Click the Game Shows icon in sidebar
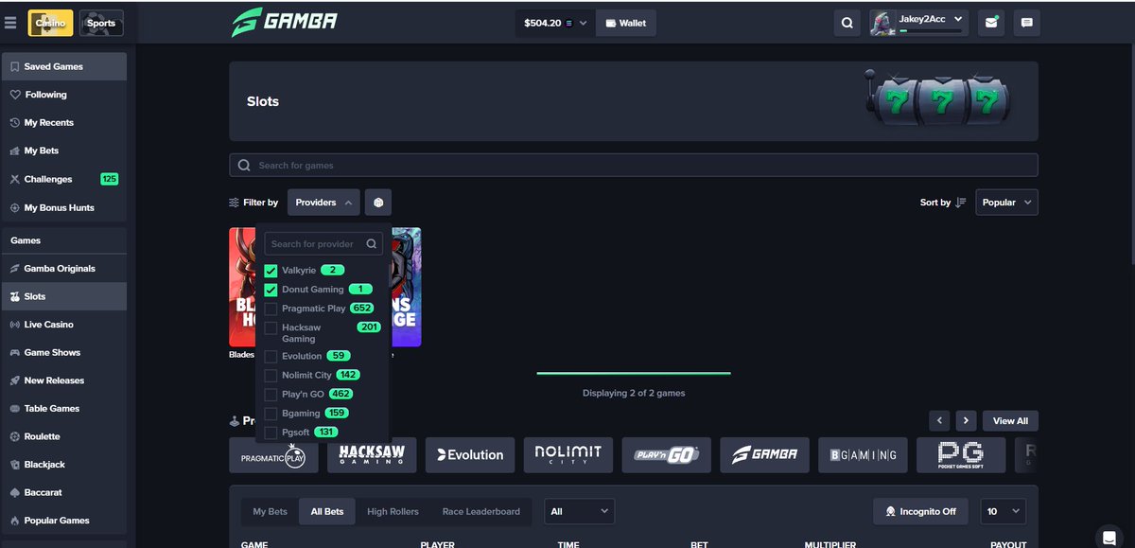1135x548 pixels. pos(15,353)
